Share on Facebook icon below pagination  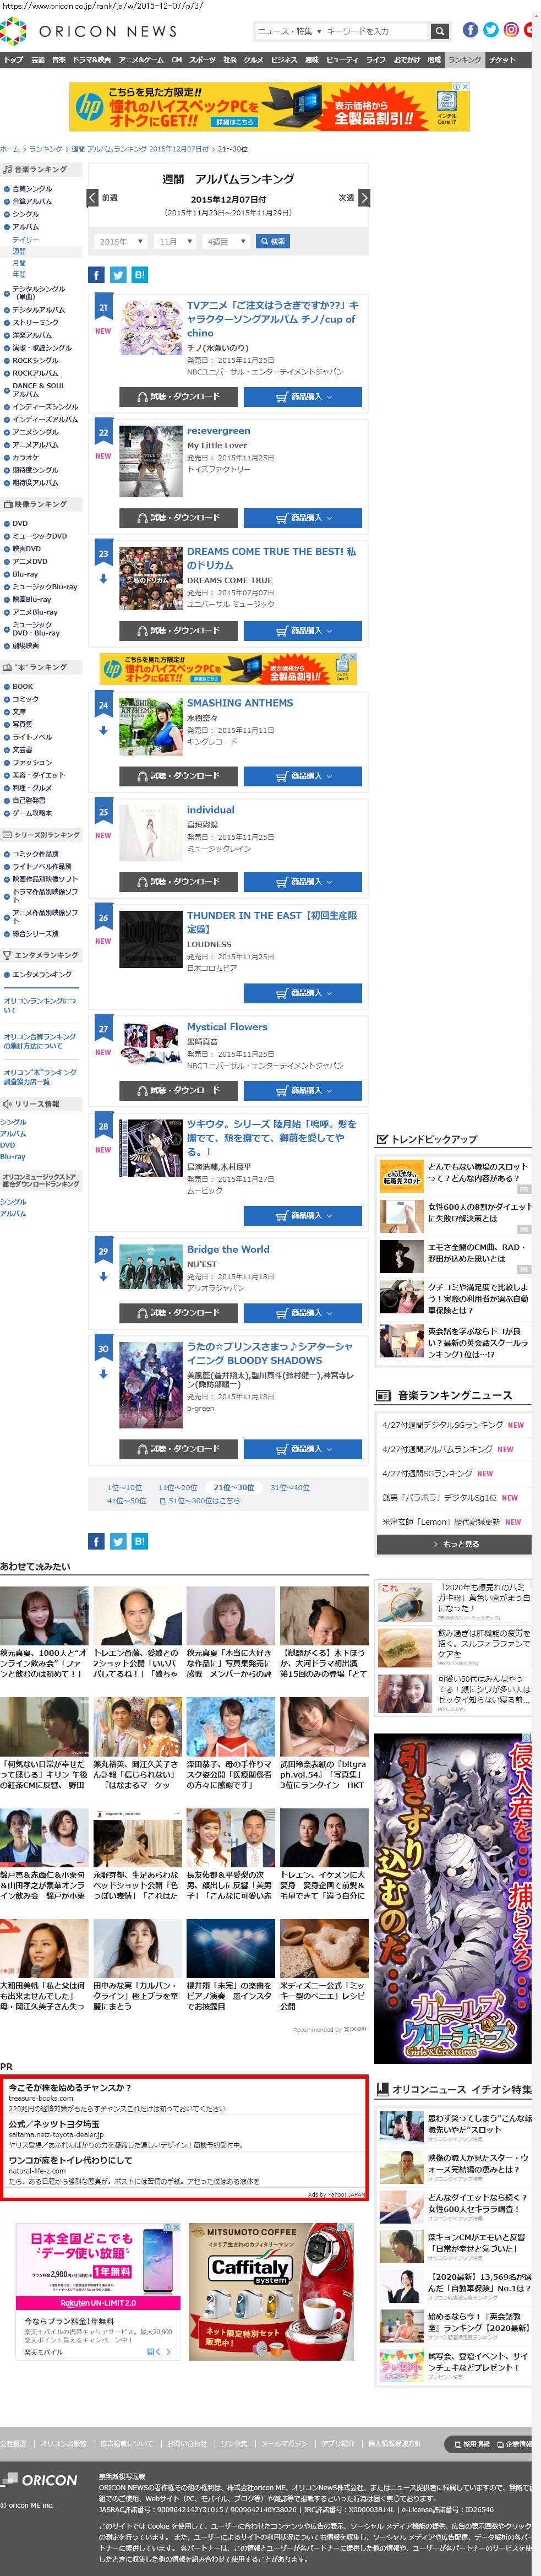(96, 1541)
